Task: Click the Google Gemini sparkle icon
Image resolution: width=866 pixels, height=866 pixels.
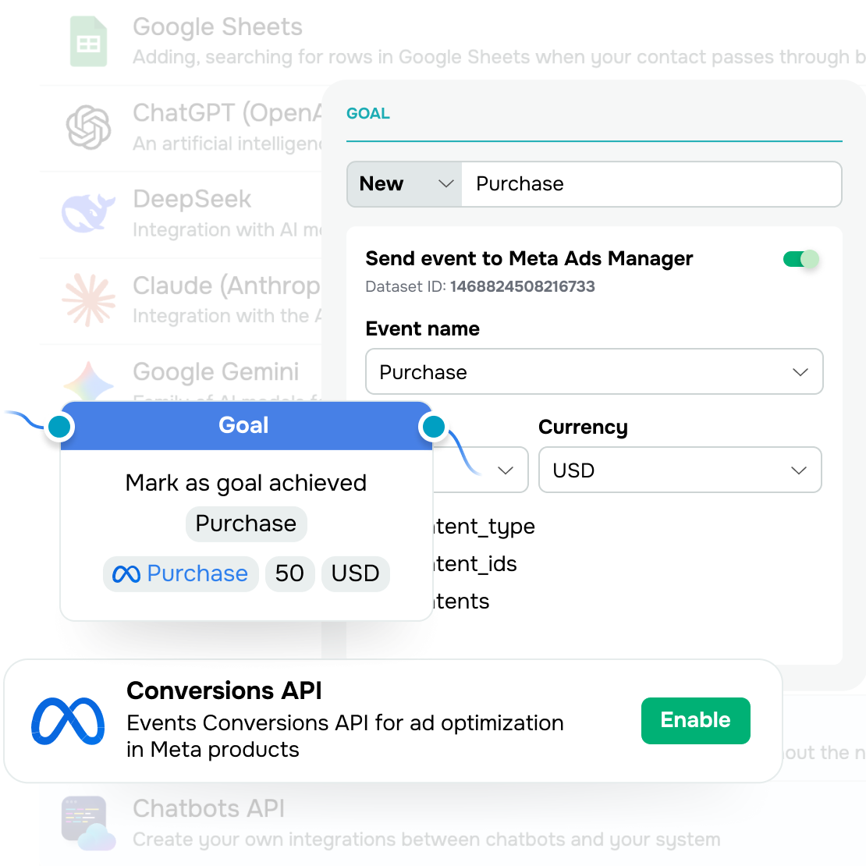Action: coord(88,382)
